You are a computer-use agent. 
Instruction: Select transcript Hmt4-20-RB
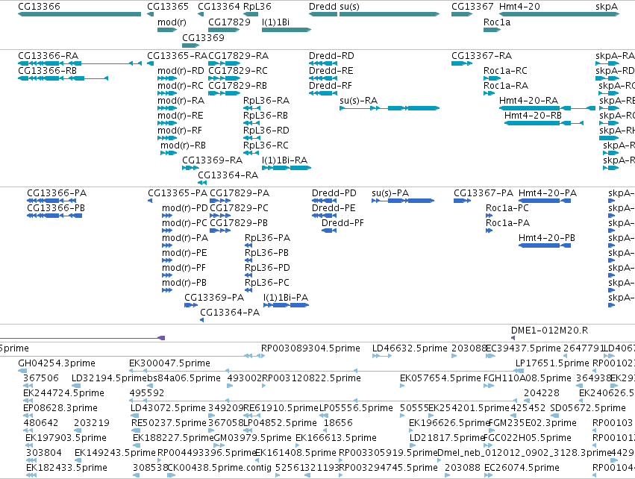pyautogui.click(x=544, y=123)
